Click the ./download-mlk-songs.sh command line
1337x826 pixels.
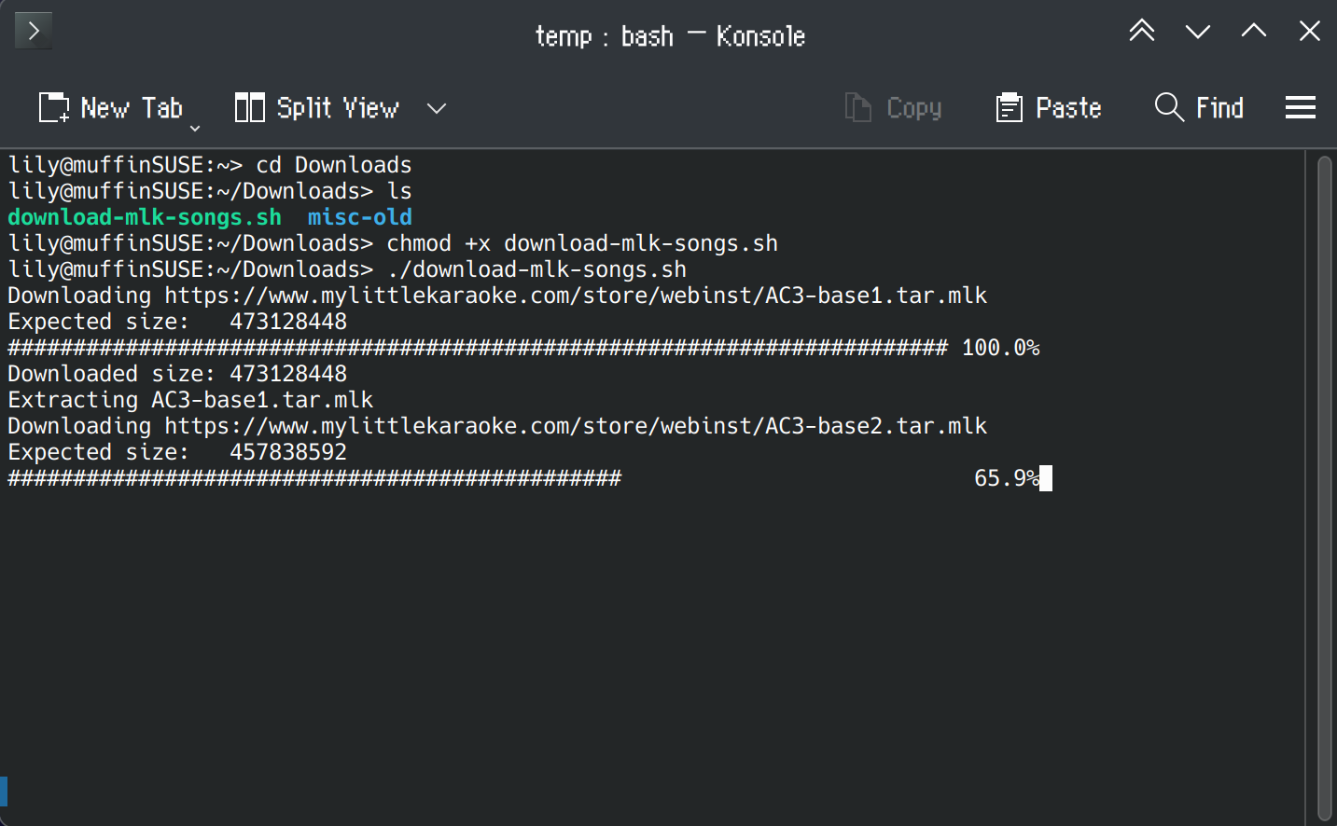pos(347,269)
